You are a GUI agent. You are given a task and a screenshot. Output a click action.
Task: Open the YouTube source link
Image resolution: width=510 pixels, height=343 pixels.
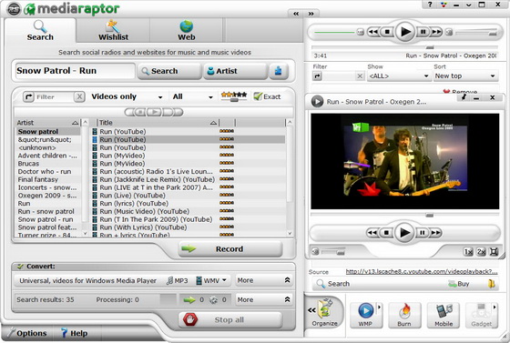pyautogui.click(x=421, y=271)
